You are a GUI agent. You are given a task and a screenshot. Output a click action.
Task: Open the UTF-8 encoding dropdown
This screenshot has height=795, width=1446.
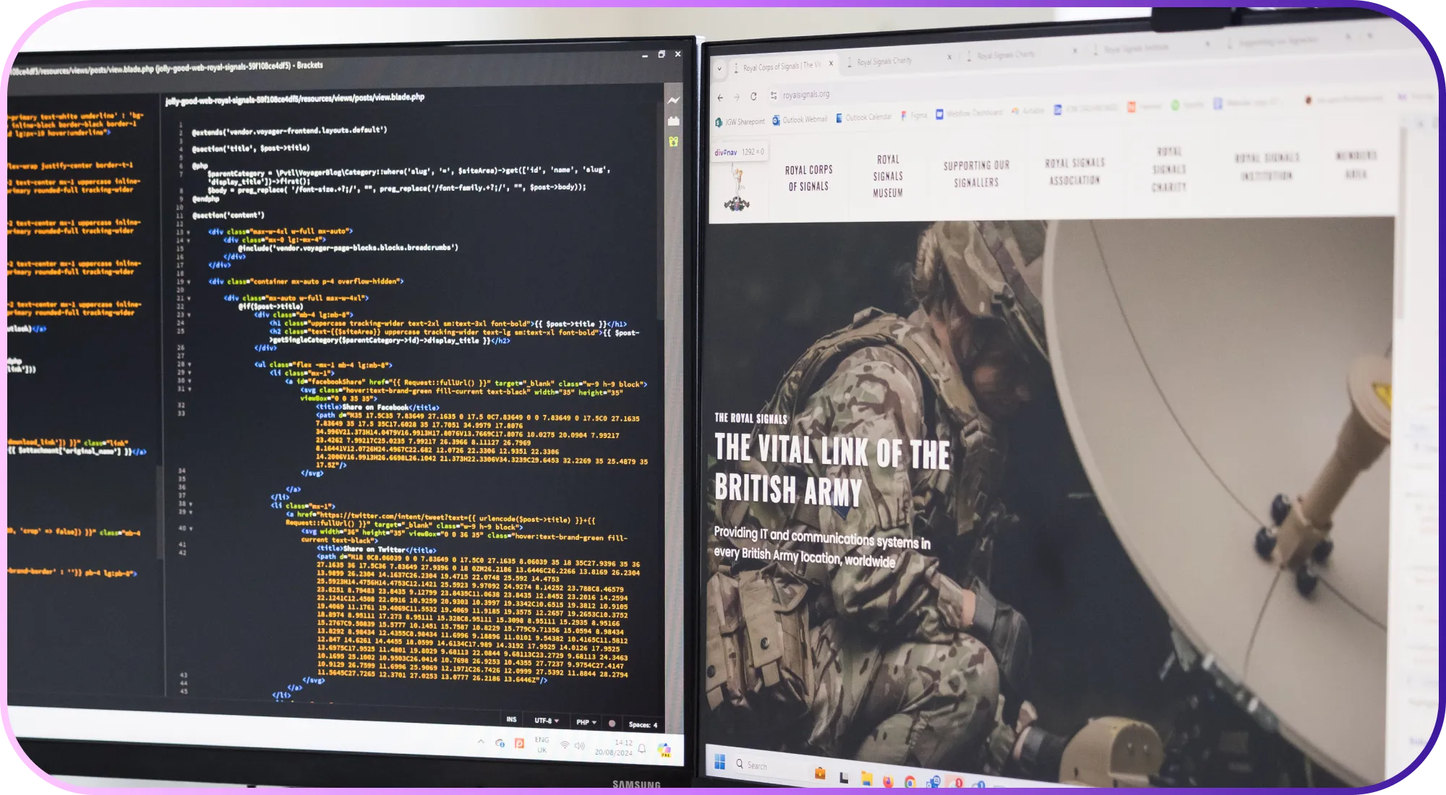pos(546,721)
